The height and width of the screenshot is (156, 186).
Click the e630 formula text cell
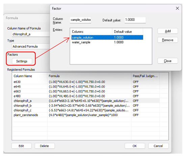click(77, 82)
